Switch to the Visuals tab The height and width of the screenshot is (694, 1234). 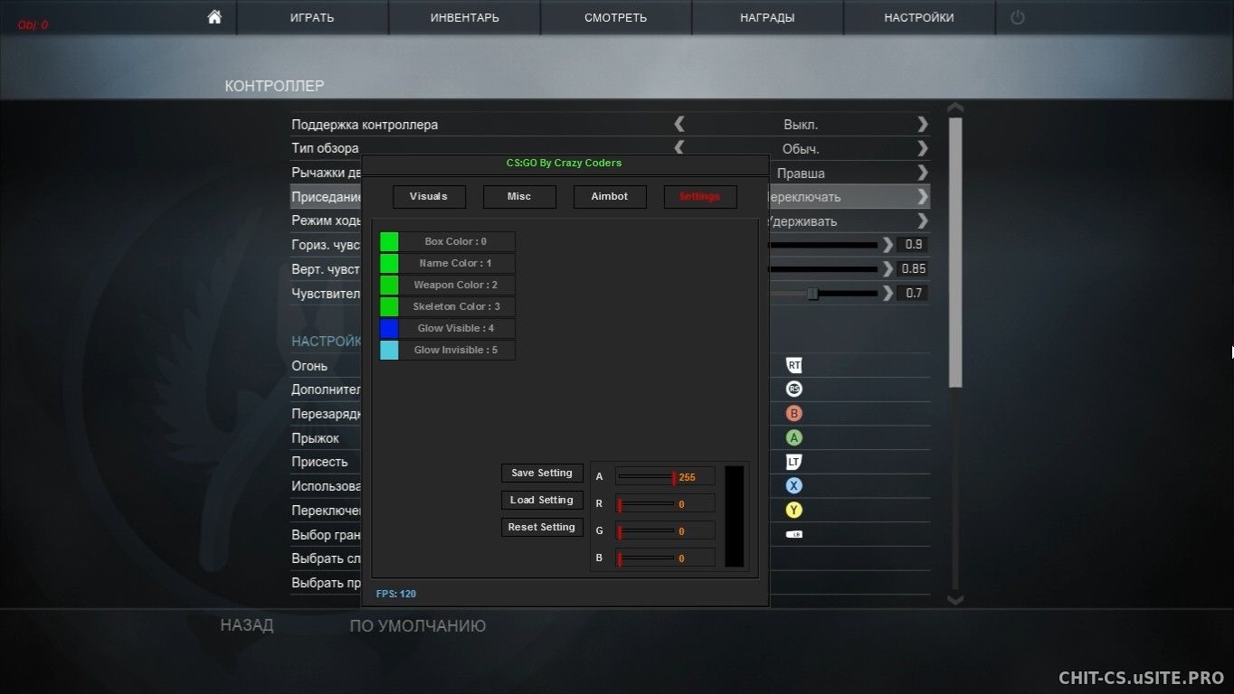(x=429, y=196)
